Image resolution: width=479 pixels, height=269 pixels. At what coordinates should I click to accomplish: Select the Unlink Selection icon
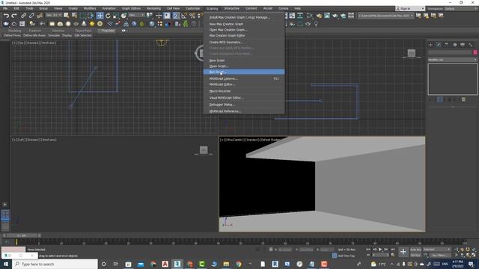pos(31,16)
